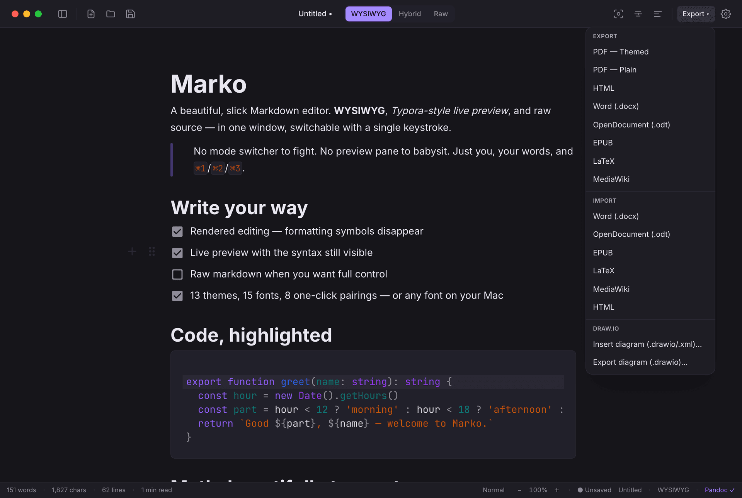Toggle the typewriter mode icon
This screenshot has width=742, height=498.
(x=638, y=14)
